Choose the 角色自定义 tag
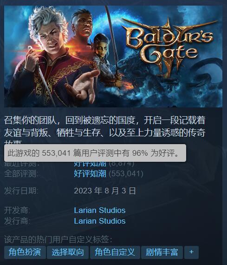The image size is (227, 265). tap(115, 252)
